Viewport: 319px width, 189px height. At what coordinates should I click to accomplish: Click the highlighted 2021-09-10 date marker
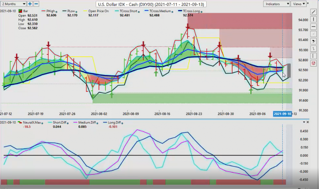[x=283, y=114]
